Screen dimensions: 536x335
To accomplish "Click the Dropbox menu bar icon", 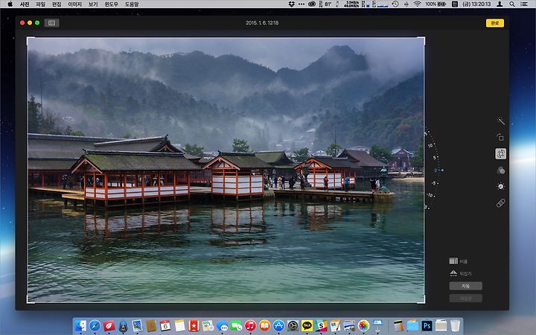I will pos(292,4).
